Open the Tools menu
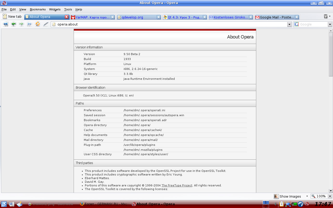The height and width of the screenshot is (208, 333). click(68, 9)
